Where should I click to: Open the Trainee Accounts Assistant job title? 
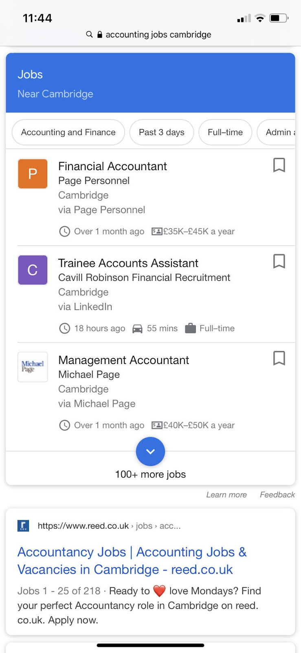tap(128, 263)
